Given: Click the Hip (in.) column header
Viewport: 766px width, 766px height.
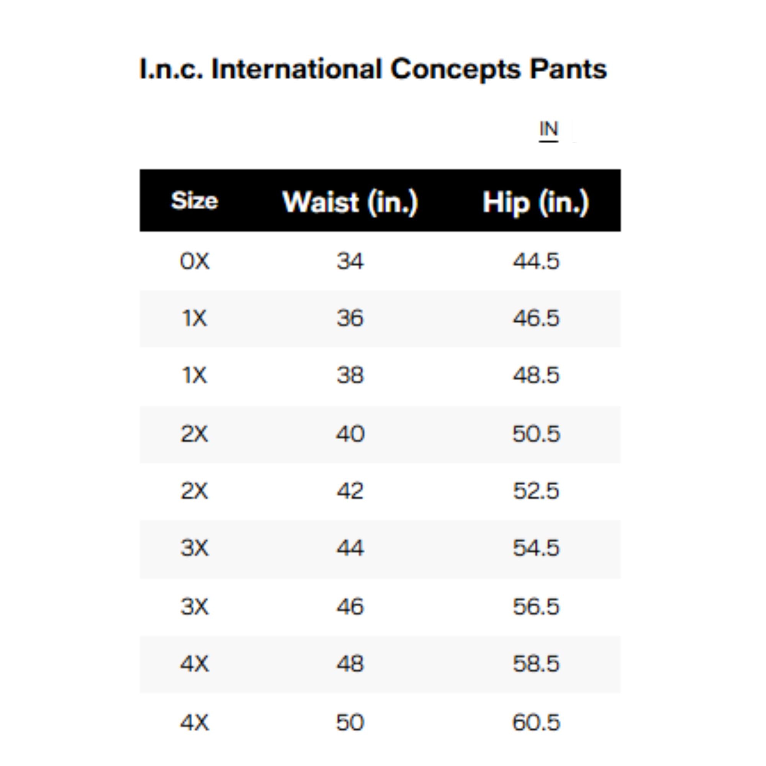Looking at the screenshot, I should point(536,202).
